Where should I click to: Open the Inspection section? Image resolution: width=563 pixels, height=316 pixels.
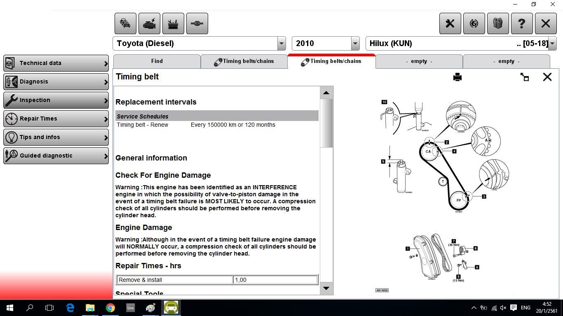(56, 100)
